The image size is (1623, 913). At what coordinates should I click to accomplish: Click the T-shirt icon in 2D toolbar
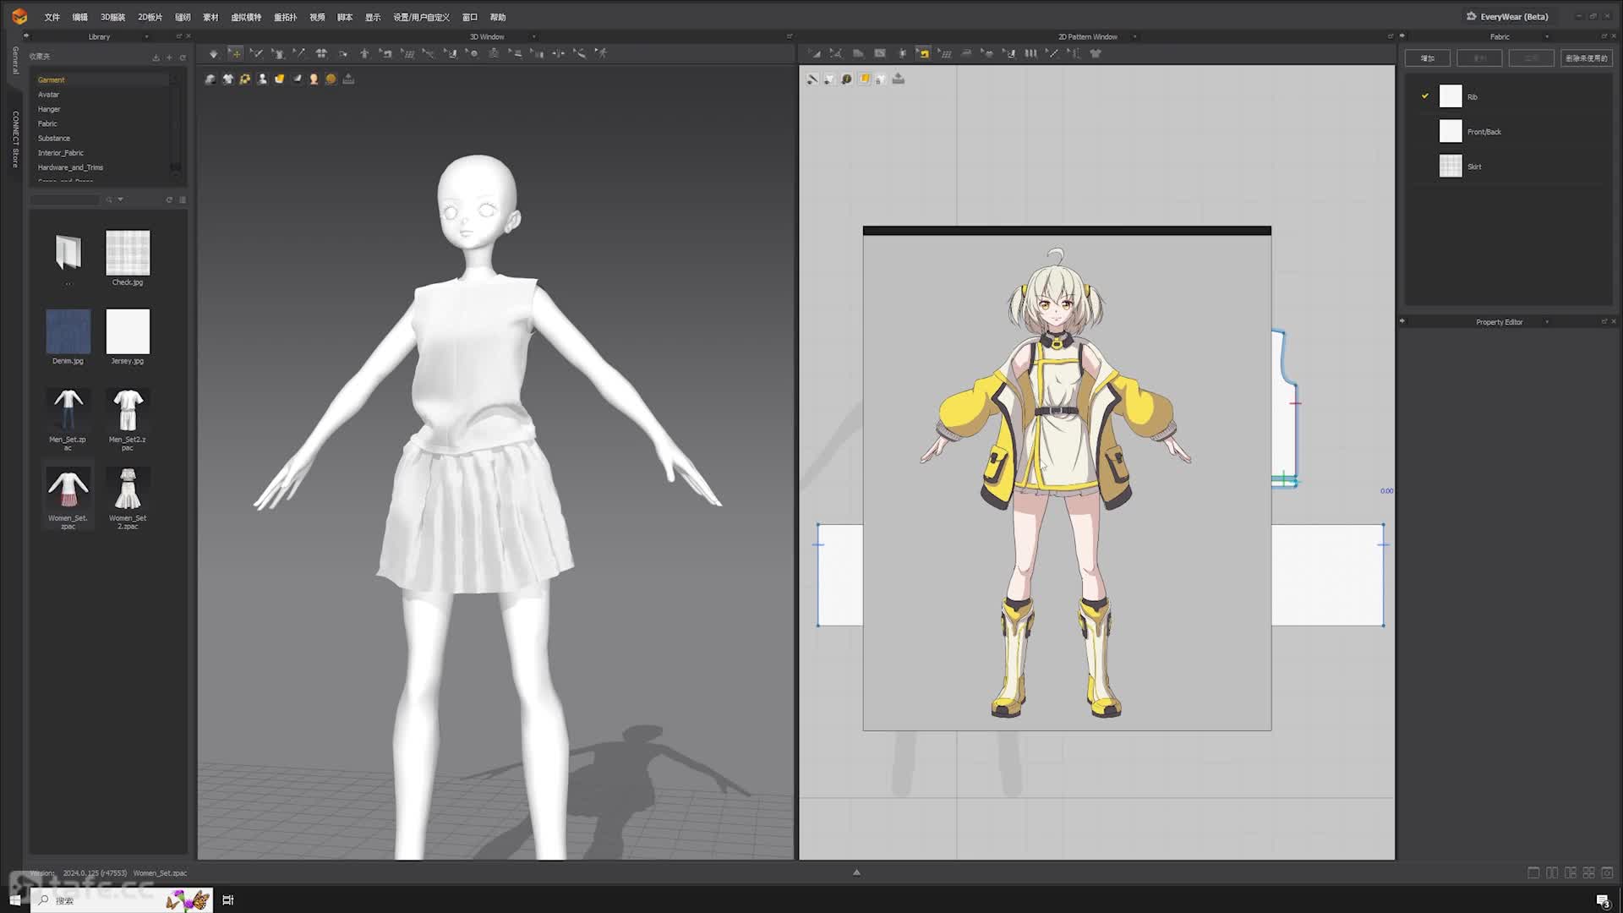[x=1096, y=53]
